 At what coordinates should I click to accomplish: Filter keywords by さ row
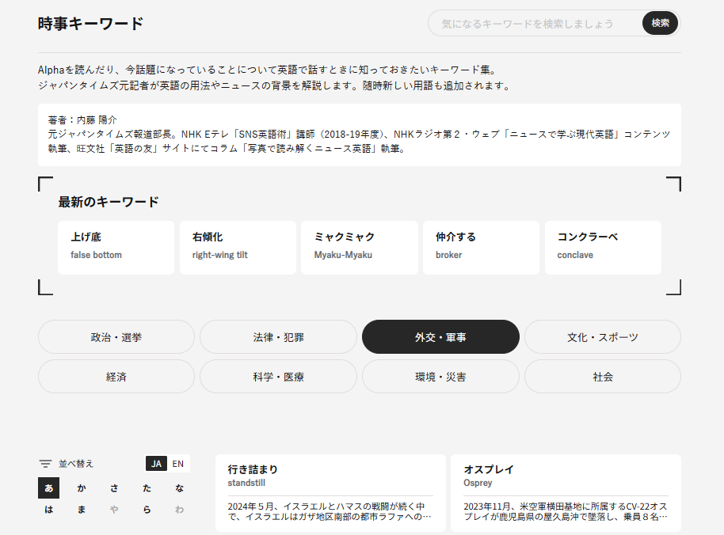click(114, 488)
